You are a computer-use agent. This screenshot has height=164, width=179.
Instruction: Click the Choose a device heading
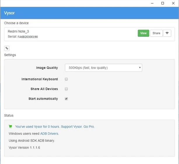tap(16, 23)
